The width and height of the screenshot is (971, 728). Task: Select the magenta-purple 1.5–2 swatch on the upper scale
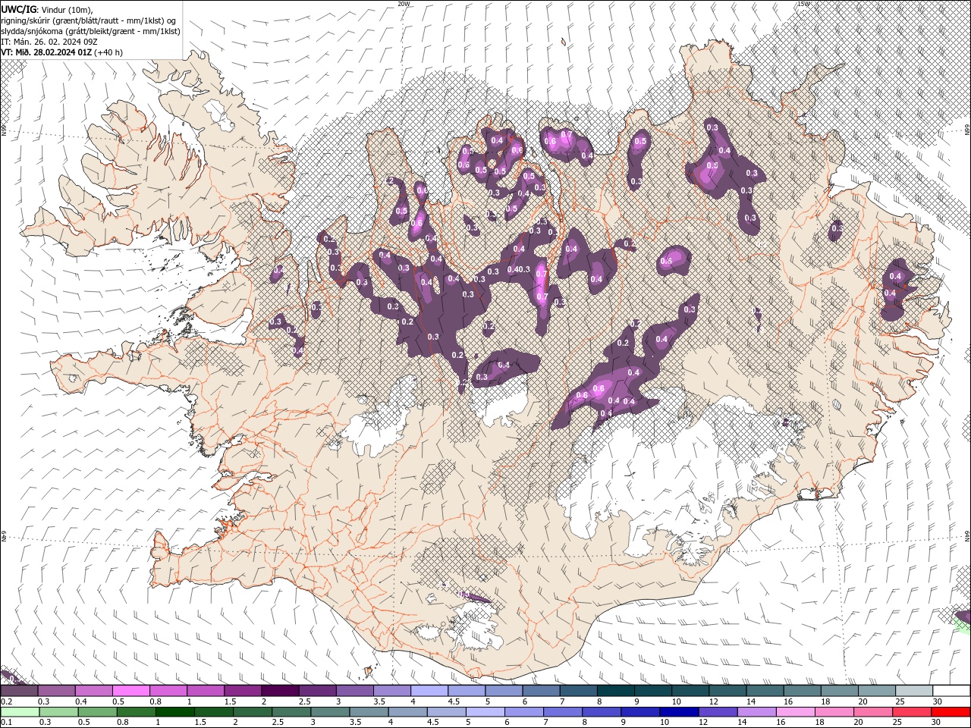pyautogui.click(x=244, y=691)
